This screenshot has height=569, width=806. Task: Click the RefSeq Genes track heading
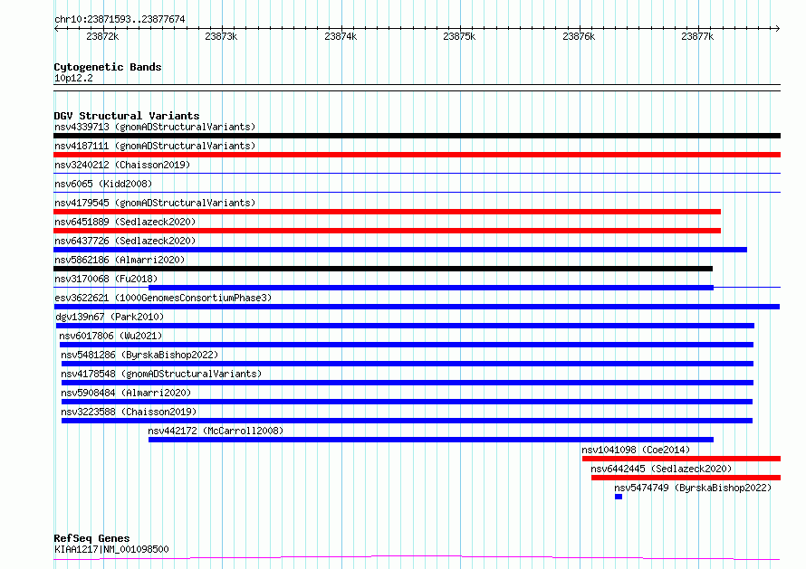(x=91, y=539)
